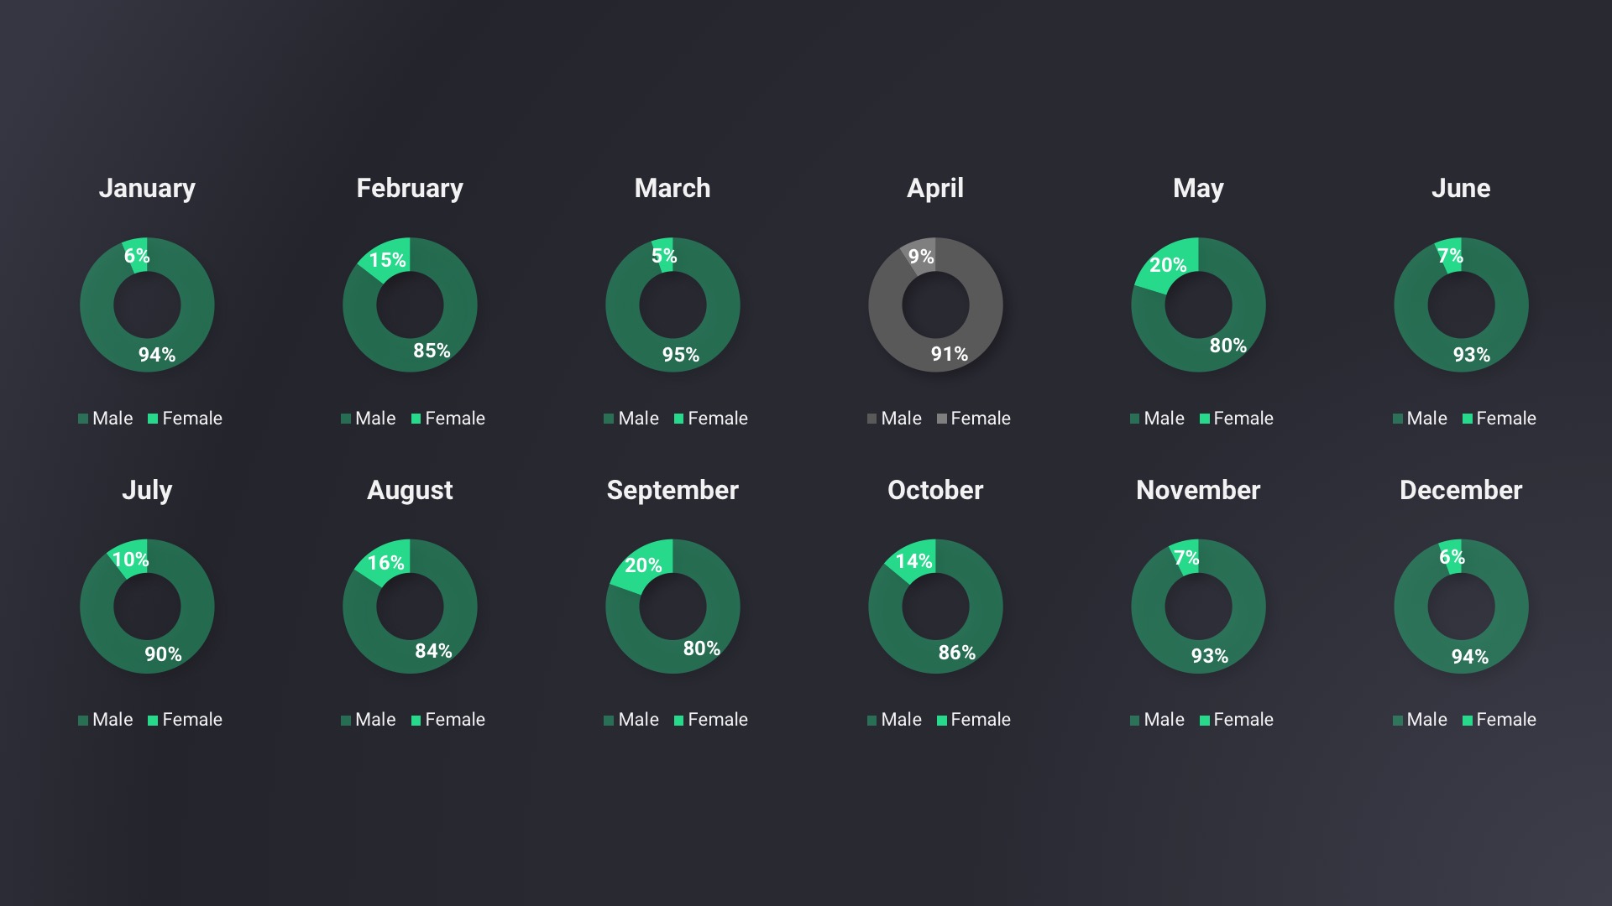This screenshot has width=1612, height=906.
Task: Click the 80% label in September chart
Action: point(701,648)
